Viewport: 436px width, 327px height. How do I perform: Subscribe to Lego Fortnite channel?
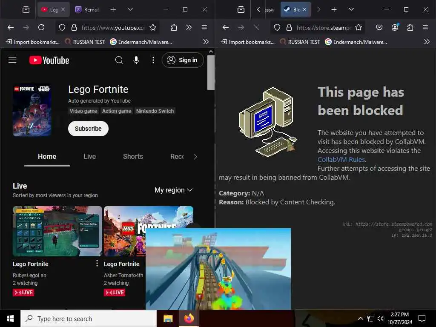[88, 129]
